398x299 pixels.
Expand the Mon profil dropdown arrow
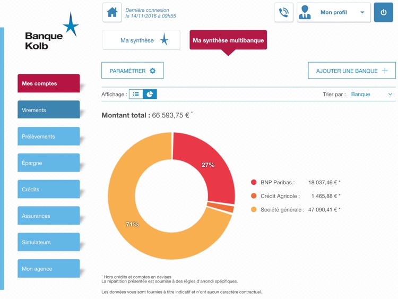(362, 12)
